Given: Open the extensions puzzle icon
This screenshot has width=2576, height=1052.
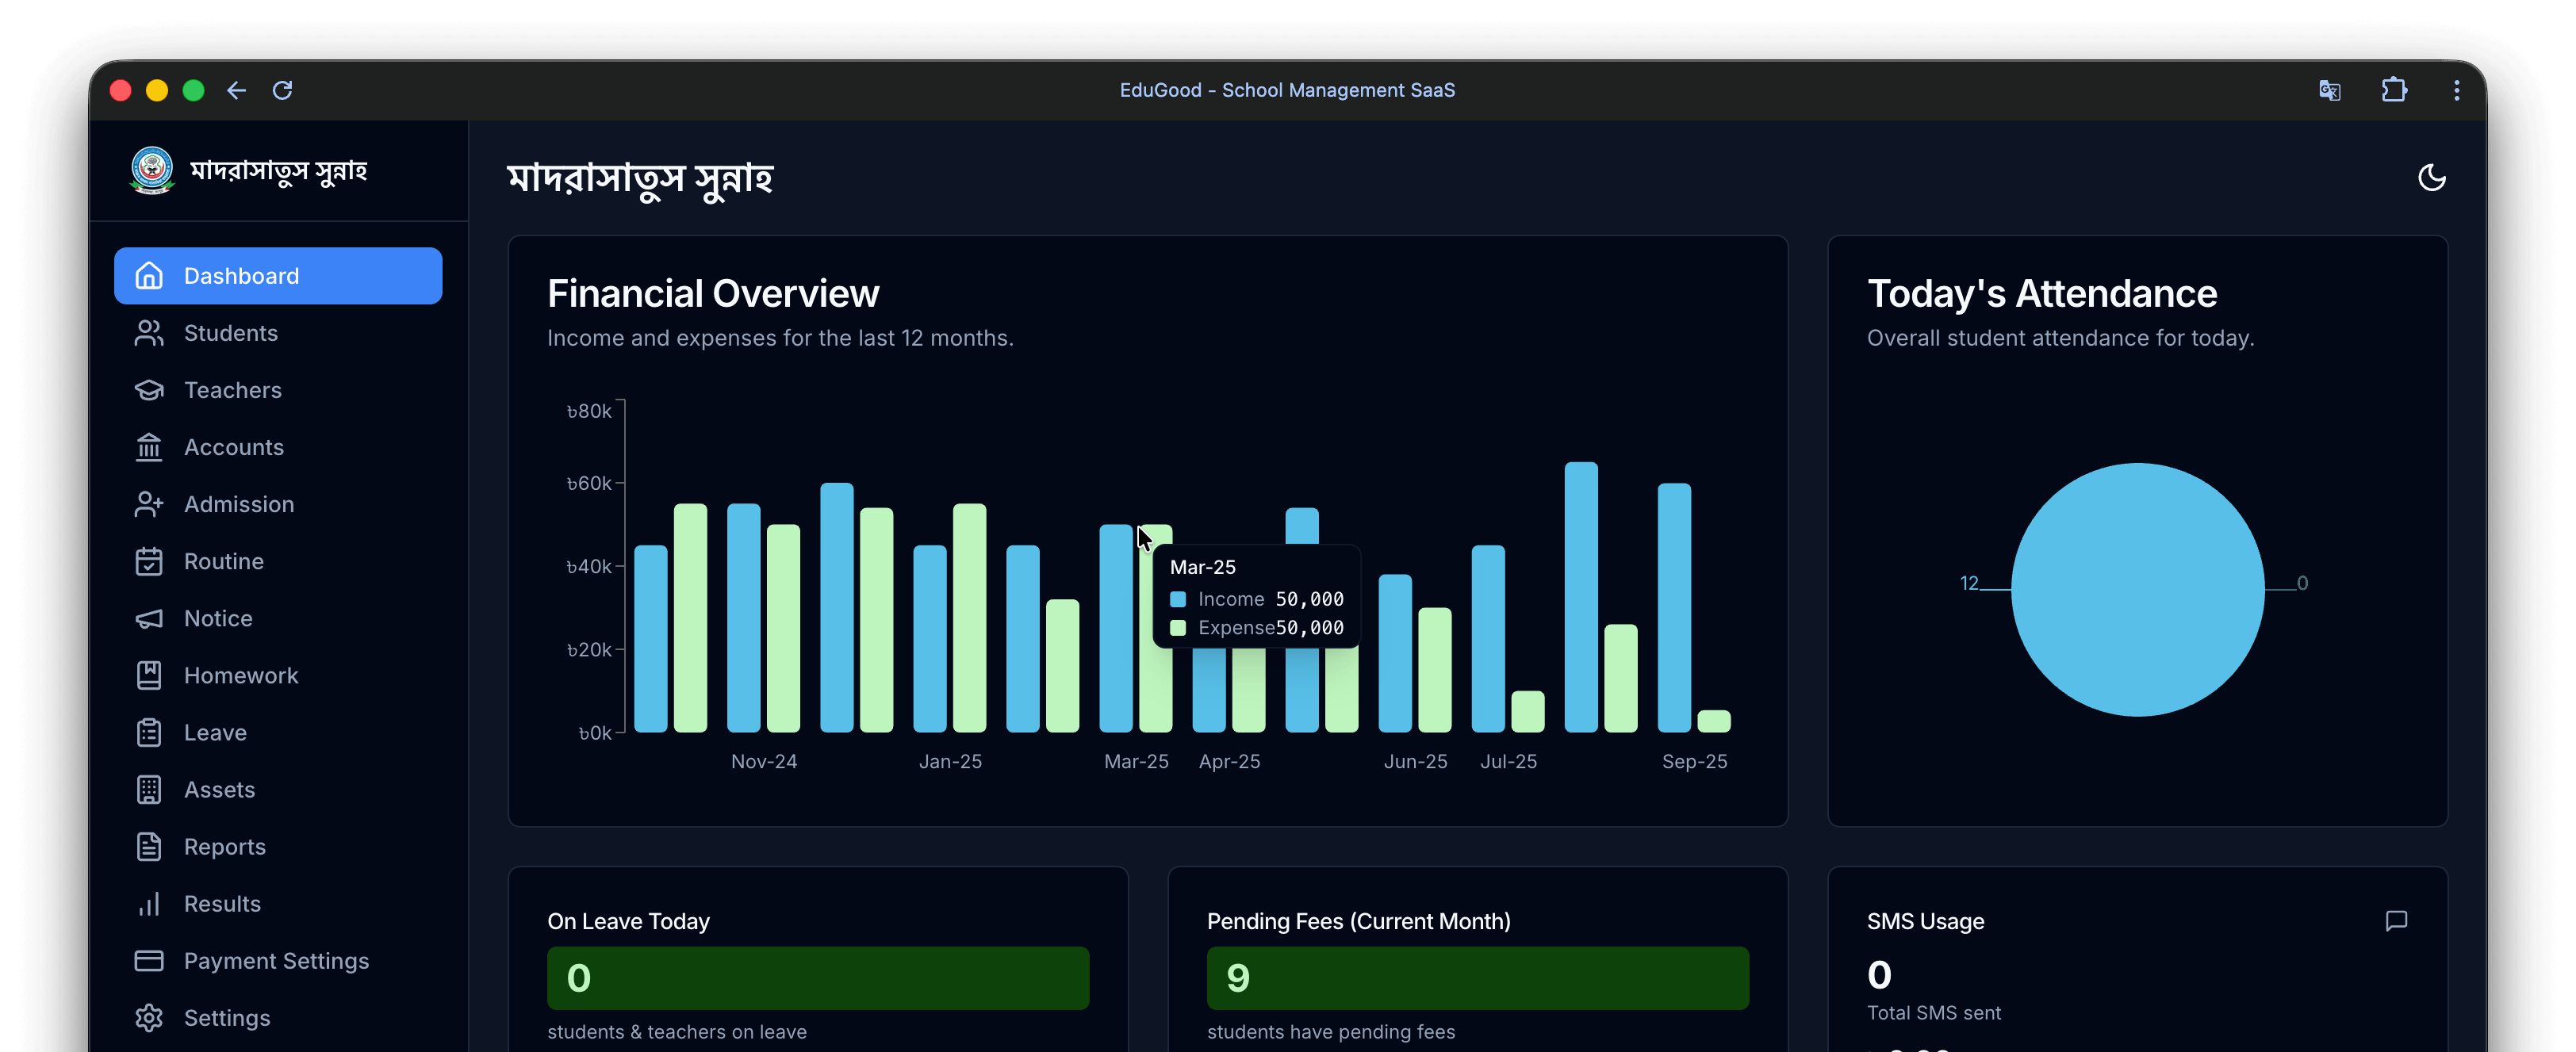Looking at the screenshot, I should (2393, 90).
